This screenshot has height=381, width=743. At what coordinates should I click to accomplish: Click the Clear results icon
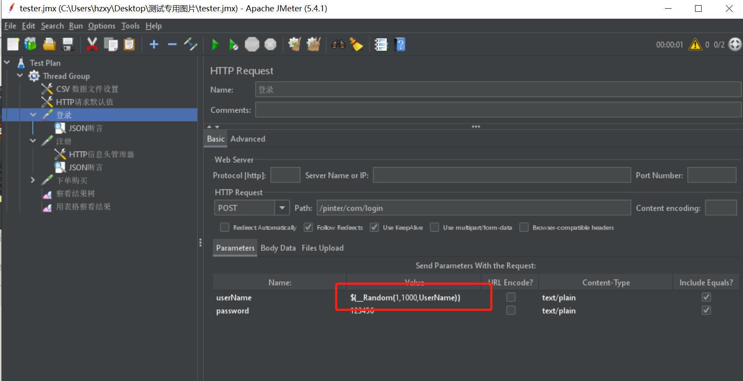(x=295, y=44)
